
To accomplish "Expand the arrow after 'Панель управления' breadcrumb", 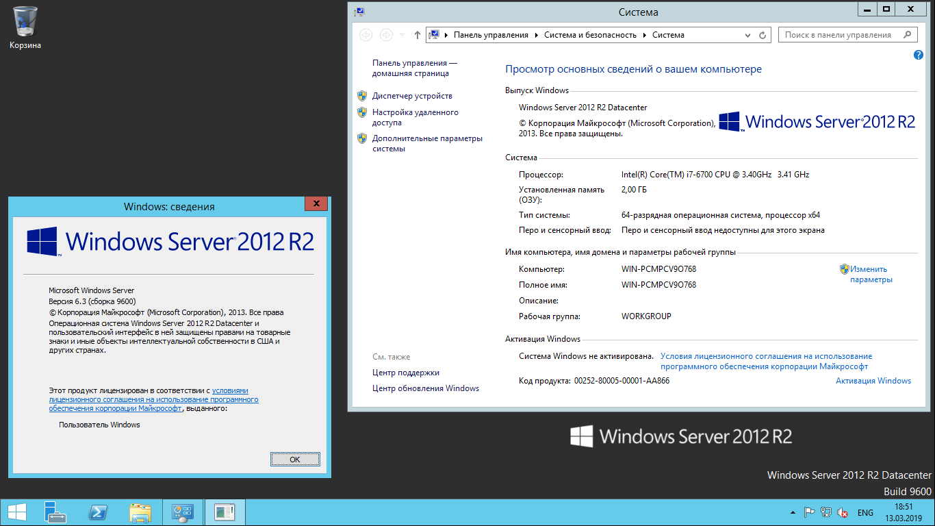I will point(537,35).
